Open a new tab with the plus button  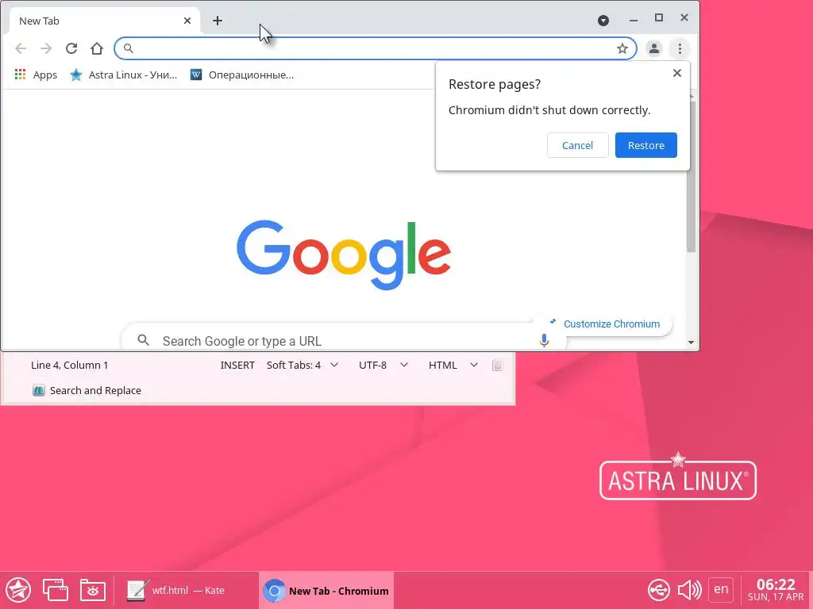pyautogui.click(x=218, y=21)
